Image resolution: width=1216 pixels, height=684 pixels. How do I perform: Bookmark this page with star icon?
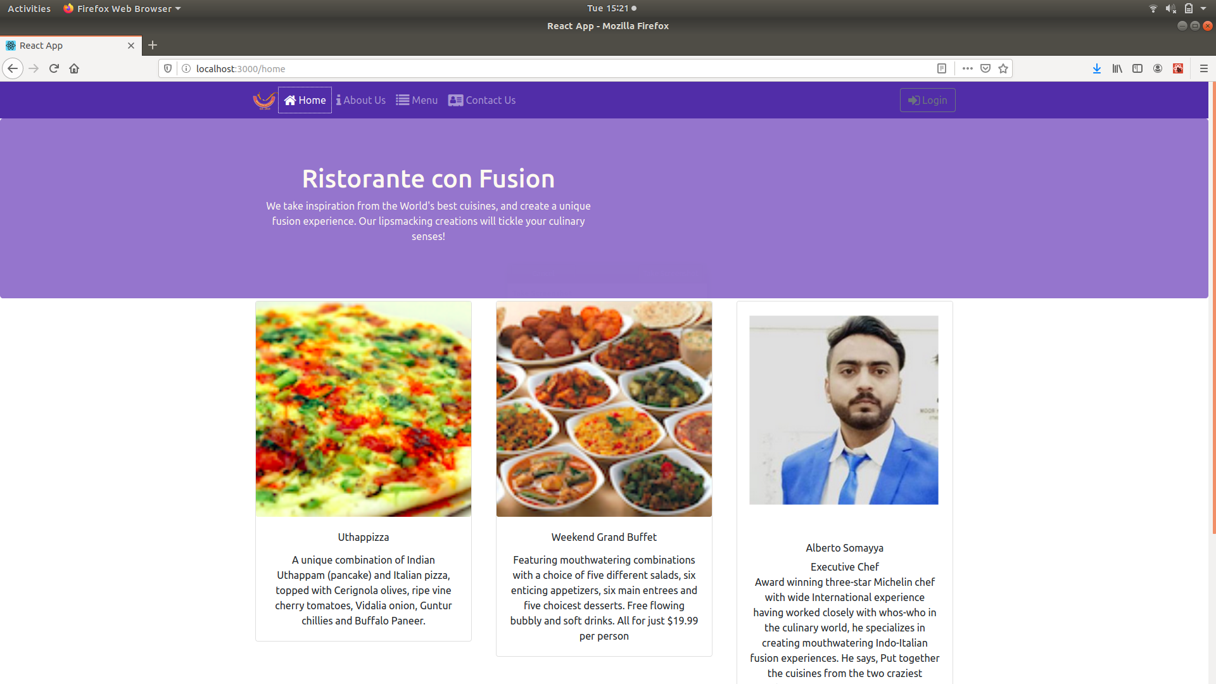[1003, 68]
